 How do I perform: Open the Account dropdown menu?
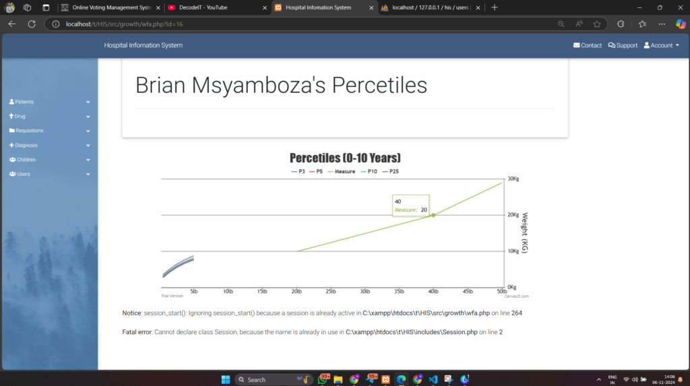662,45
